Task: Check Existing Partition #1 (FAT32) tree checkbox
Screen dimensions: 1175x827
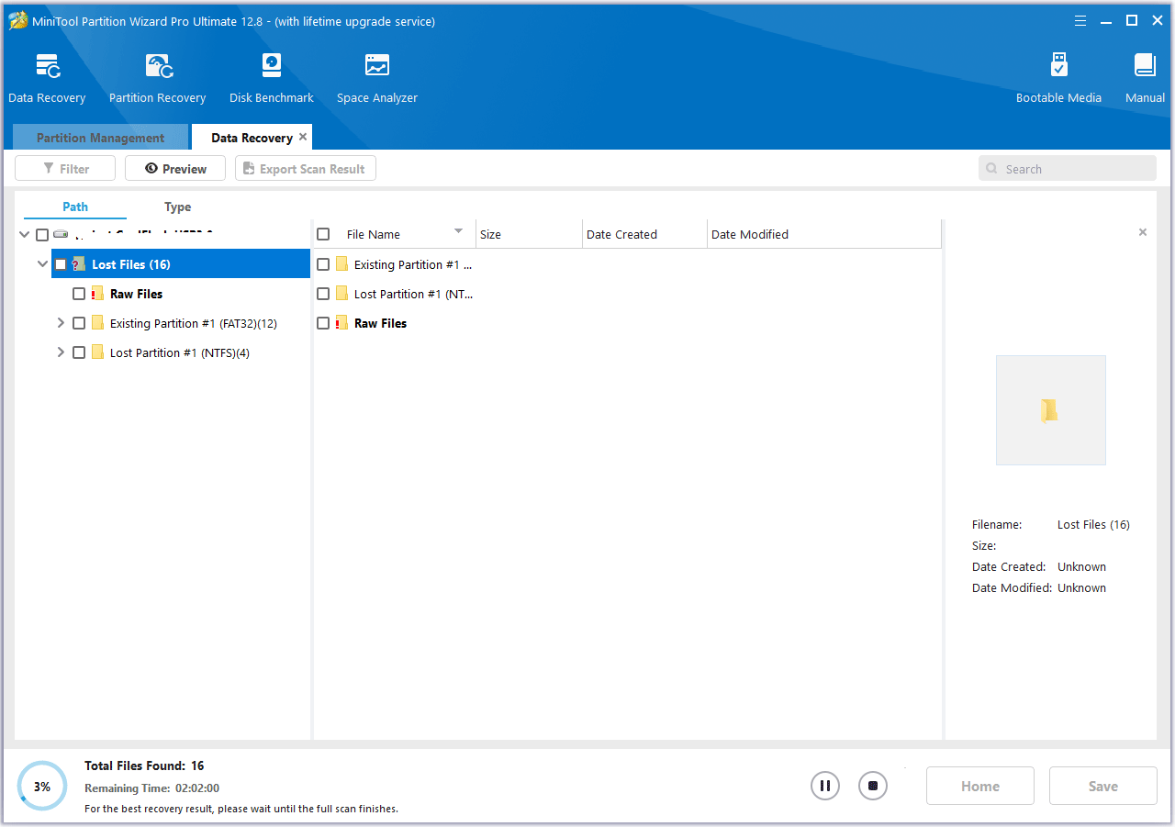Action: tap(79, 323)
